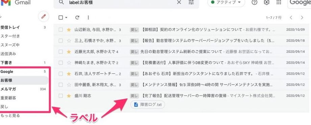
Task: Click 戻し label tag on 盛川 剛志 email
Action: (134, 96)
